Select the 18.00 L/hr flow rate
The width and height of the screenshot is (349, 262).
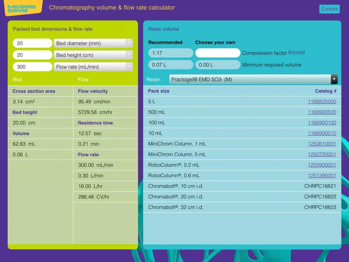[x=90, y=186]
